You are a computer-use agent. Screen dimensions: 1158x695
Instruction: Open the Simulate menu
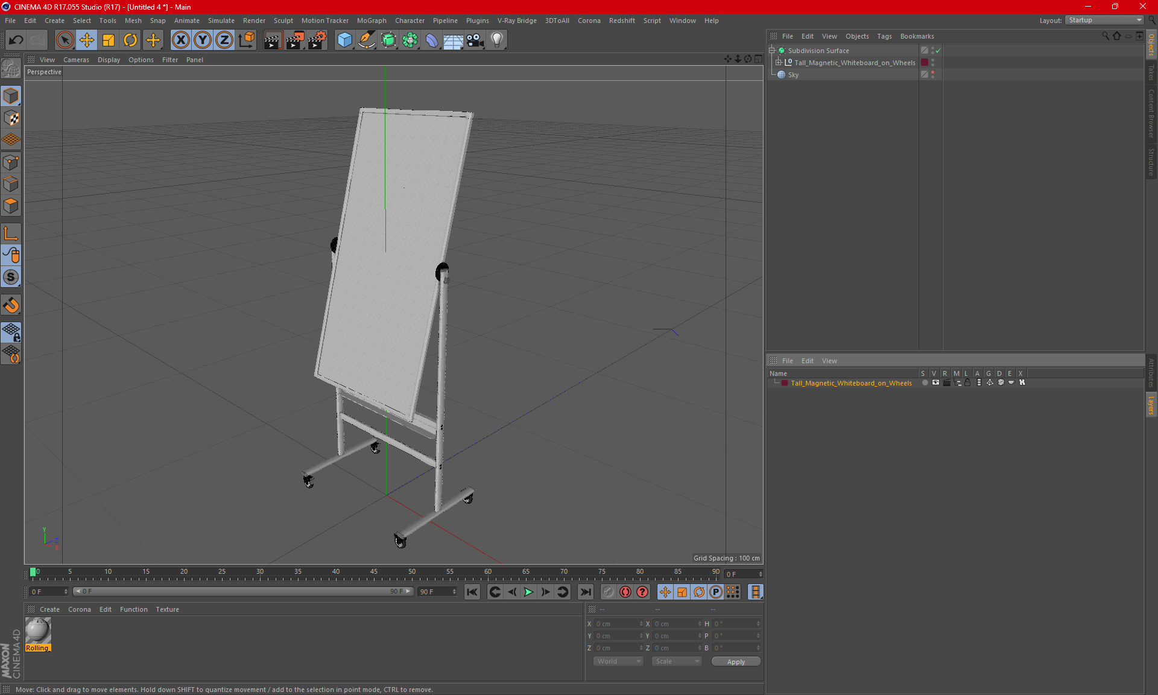tap(221, 21)
